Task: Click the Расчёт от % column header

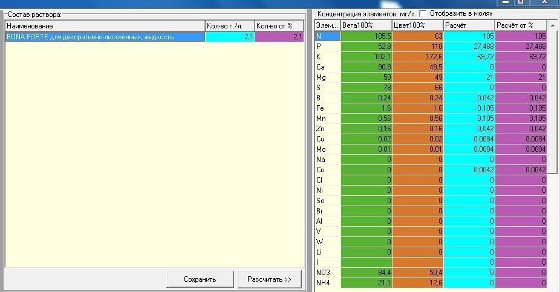Action: point(521,25)
